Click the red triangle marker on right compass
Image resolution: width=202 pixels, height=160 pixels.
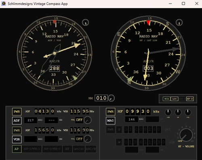[148, 23]
